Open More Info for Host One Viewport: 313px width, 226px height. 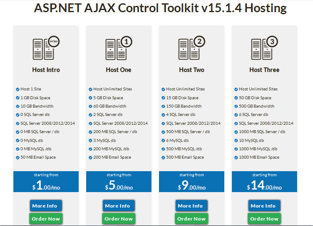tap(119, 205)
